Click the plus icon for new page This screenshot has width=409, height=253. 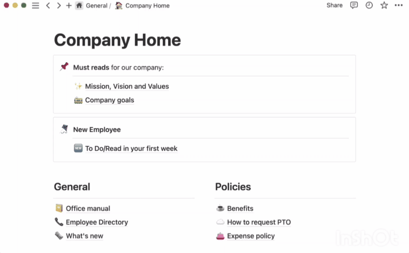[x=69, y=5]
